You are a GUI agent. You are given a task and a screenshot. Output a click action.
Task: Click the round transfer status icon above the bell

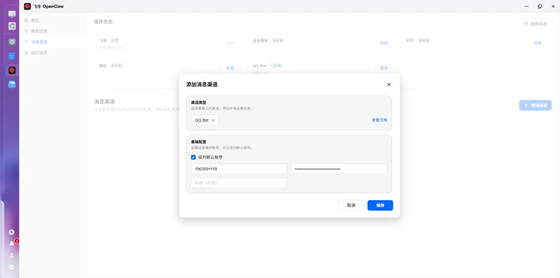pyautogui.click(x=12, y=232)
